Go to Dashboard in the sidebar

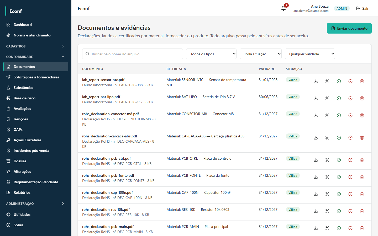click(36, 25)
